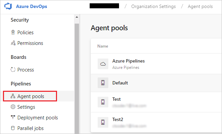Viewport: 222px width, 134px height.
Task: Sort by the Name column header
Action: point(103,46)
